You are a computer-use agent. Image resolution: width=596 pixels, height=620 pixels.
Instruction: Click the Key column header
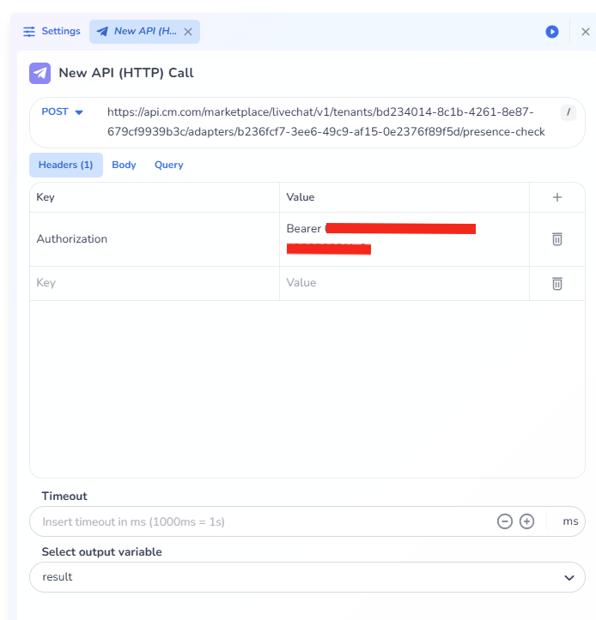46,197
